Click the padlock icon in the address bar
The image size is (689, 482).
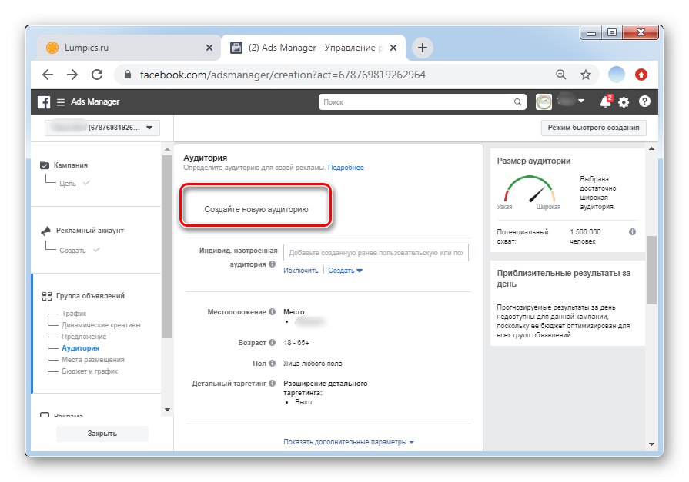pyautogui.click(x=128, y=75)
